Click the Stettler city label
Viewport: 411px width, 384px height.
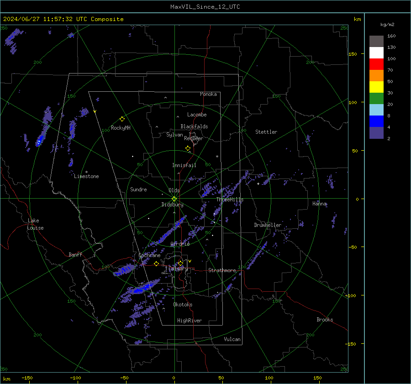266,132
